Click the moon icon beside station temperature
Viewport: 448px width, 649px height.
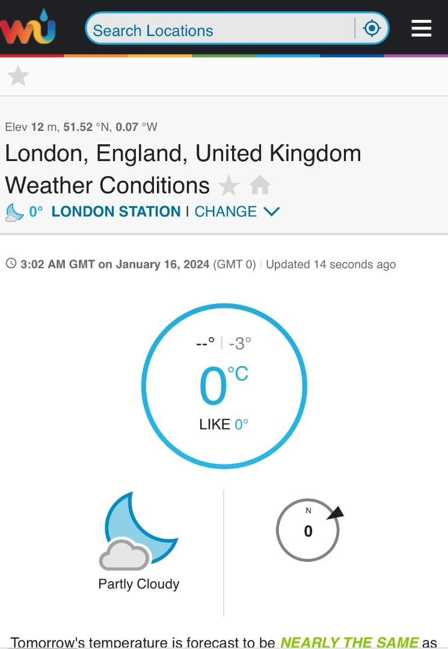(x=14, y=212)
